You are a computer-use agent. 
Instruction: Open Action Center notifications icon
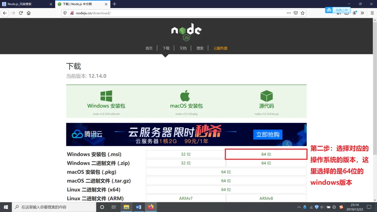(x=369, y=207)
